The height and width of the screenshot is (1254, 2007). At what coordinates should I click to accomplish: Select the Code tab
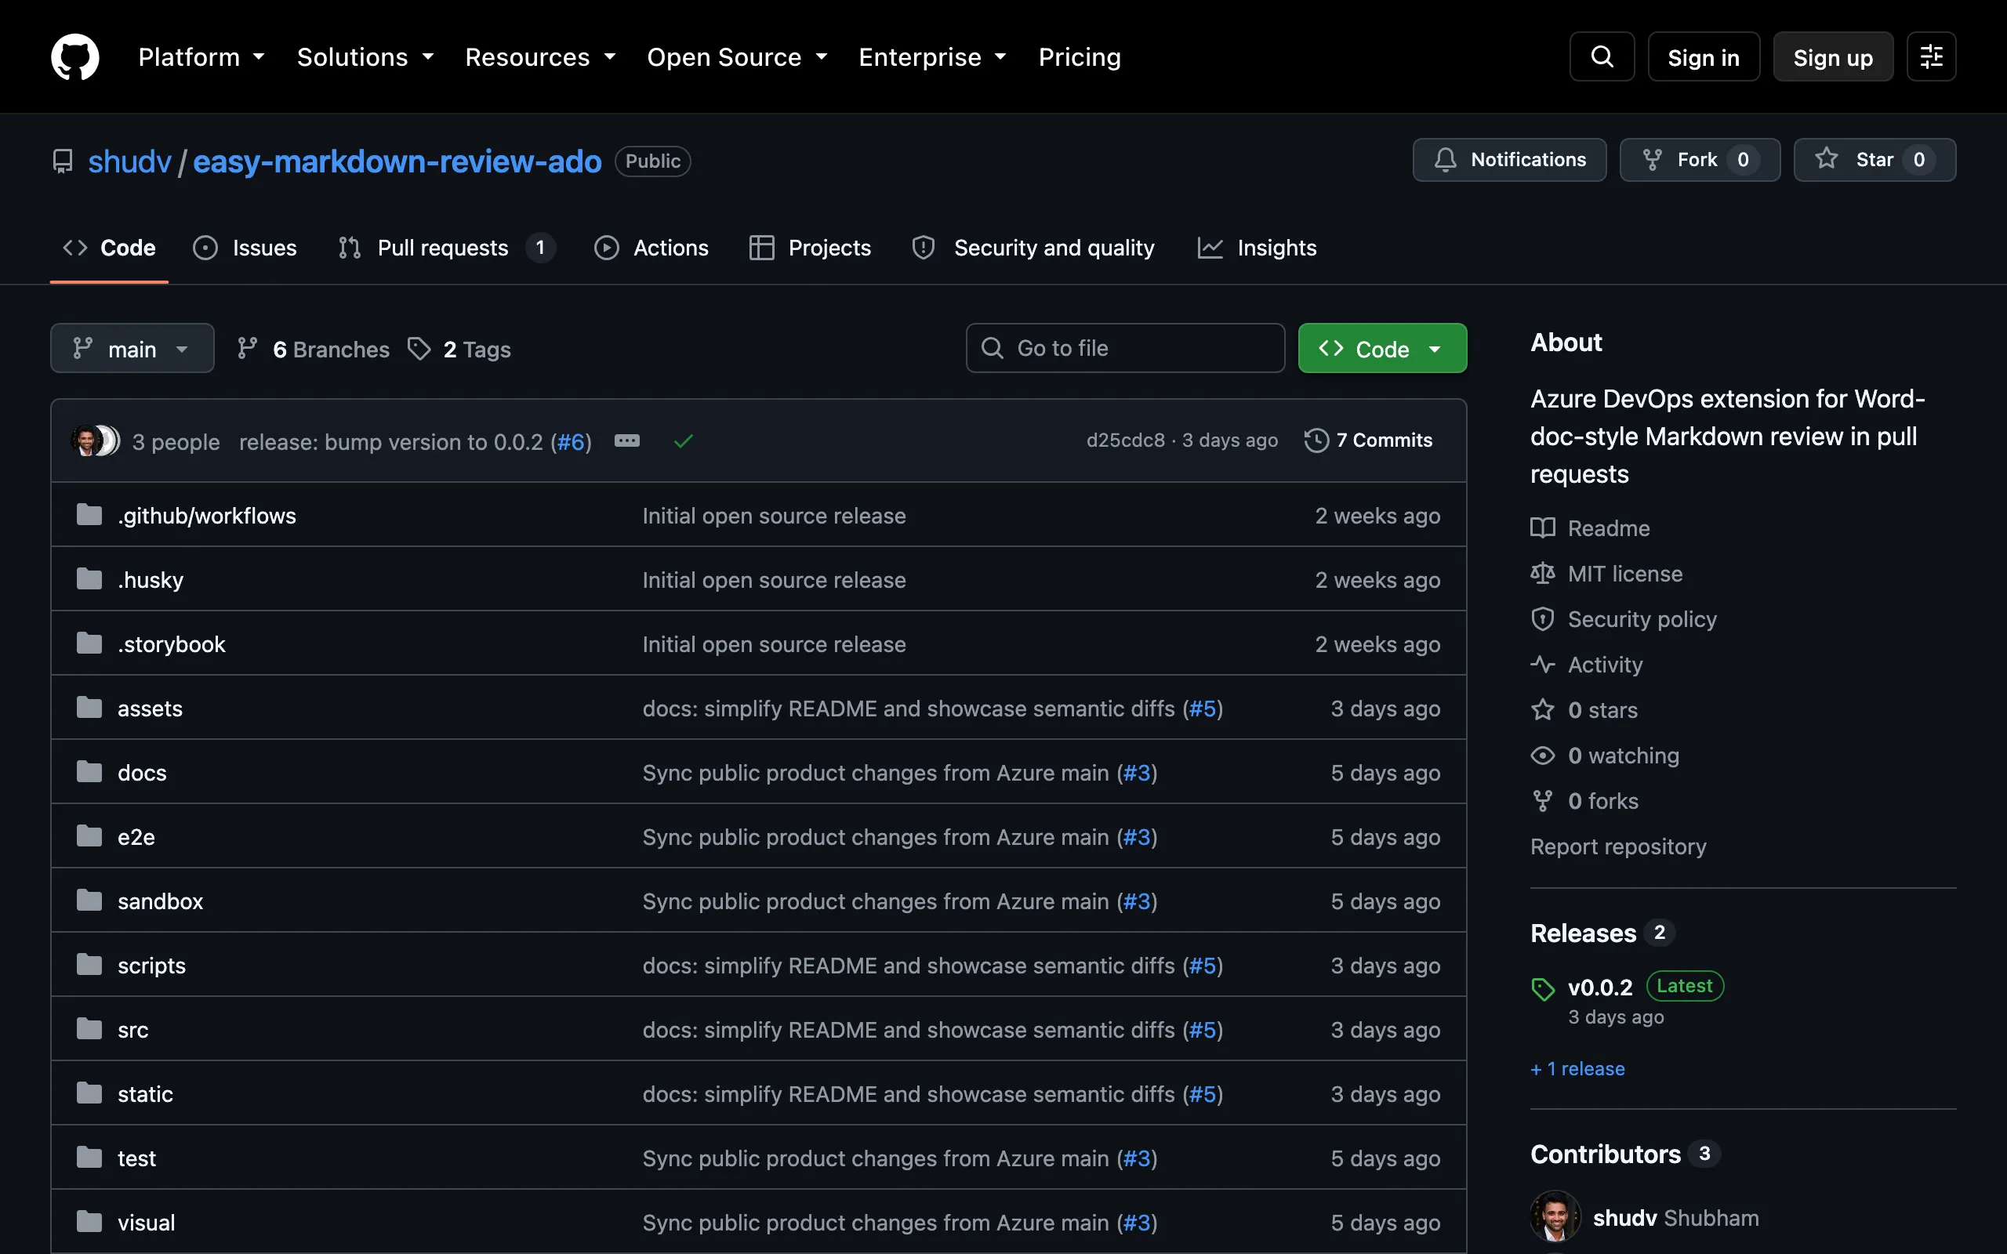point(110,248)
